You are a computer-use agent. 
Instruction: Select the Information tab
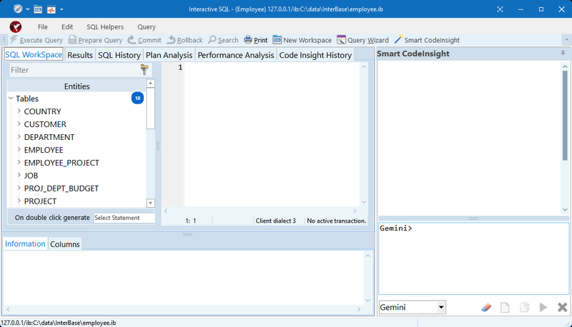[25, 243]
